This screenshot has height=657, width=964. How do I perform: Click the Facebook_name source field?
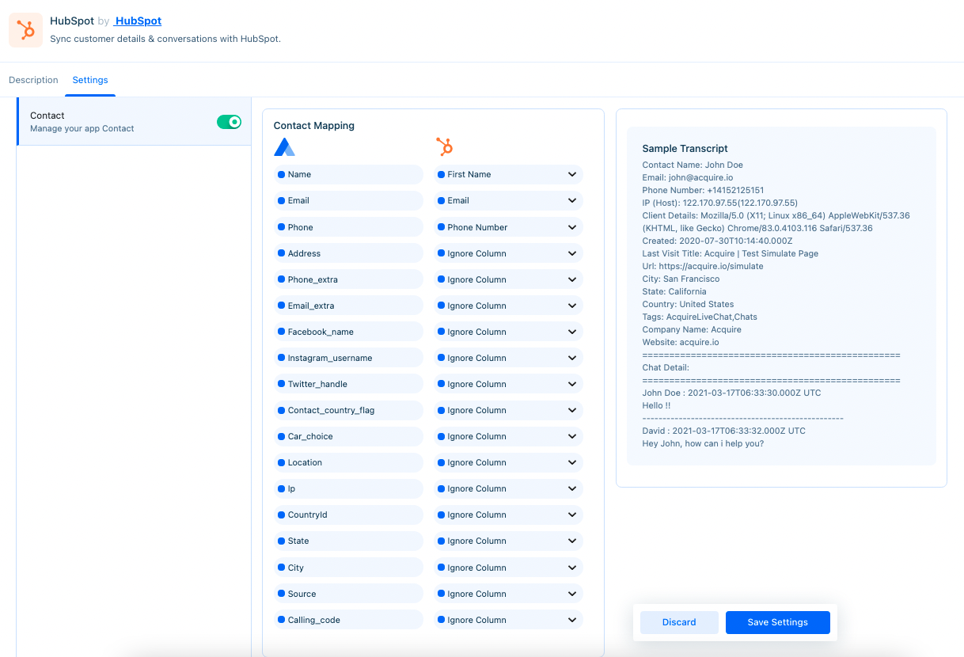pos(348,332)
